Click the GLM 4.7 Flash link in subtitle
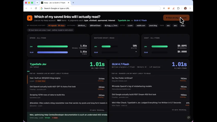This screenshot has height=122, width=217. pyautogui.click(x=140, y=20)
